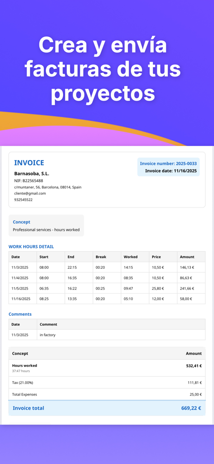The width and height of the screenshot is (214, 464).
Task: Click the Comment column header
Action: tap(48, 324)
